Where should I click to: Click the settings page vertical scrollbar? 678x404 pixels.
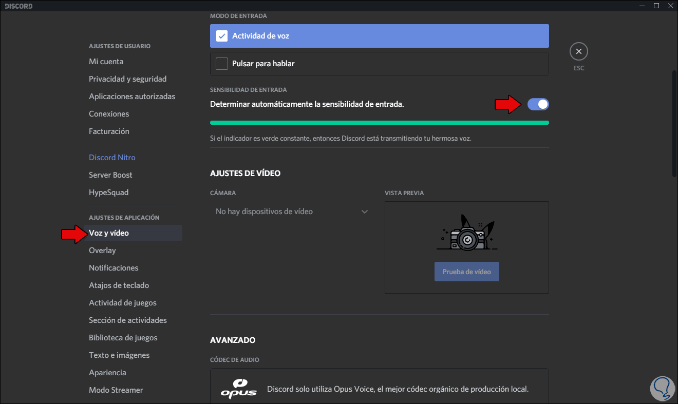[x=674, y=123]
